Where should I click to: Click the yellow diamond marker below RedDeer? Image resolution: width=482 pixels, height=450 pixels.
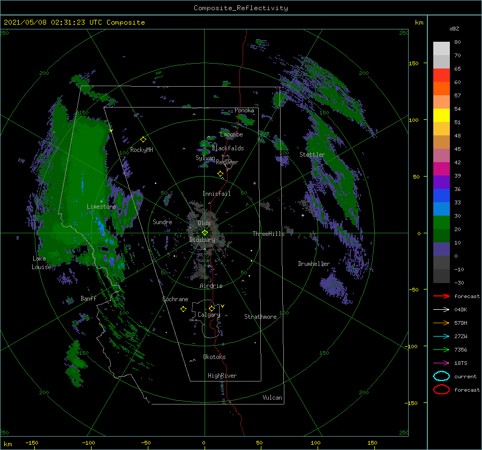221,174
